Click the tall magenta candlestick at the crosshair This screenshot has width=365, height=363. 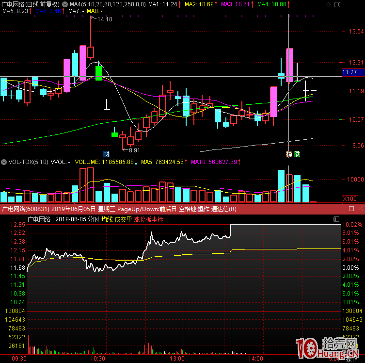[x=289, y=65]
